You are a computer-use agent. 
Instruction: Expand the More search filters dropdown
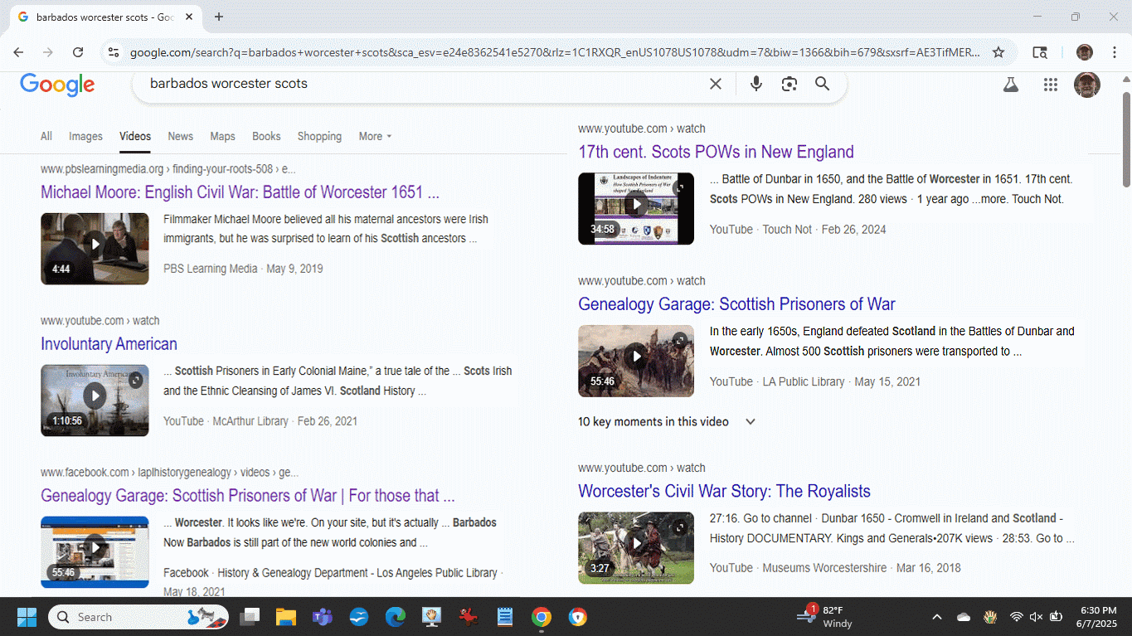[375, 137]
